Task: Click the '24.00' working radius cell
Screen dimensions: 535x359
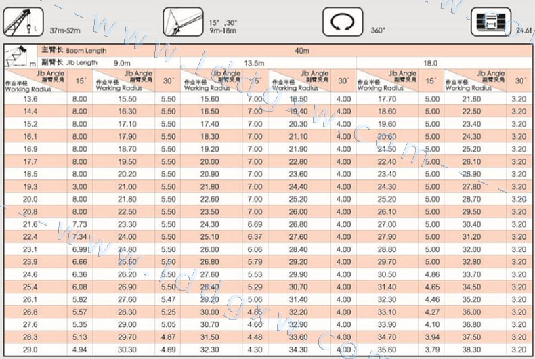Action: [127, 237]
